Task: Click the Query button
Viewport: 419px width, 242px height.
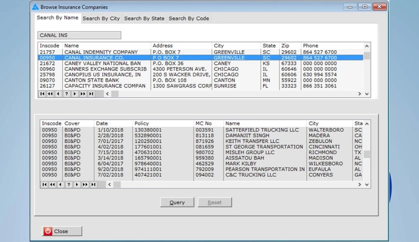Action: [177, 202]
